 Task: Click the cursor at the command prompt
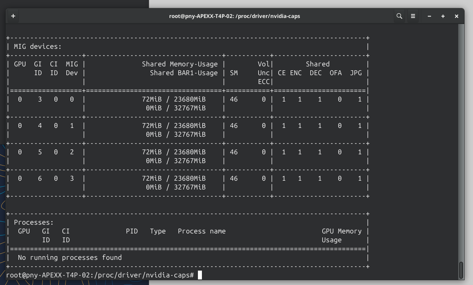click(200, 275)
